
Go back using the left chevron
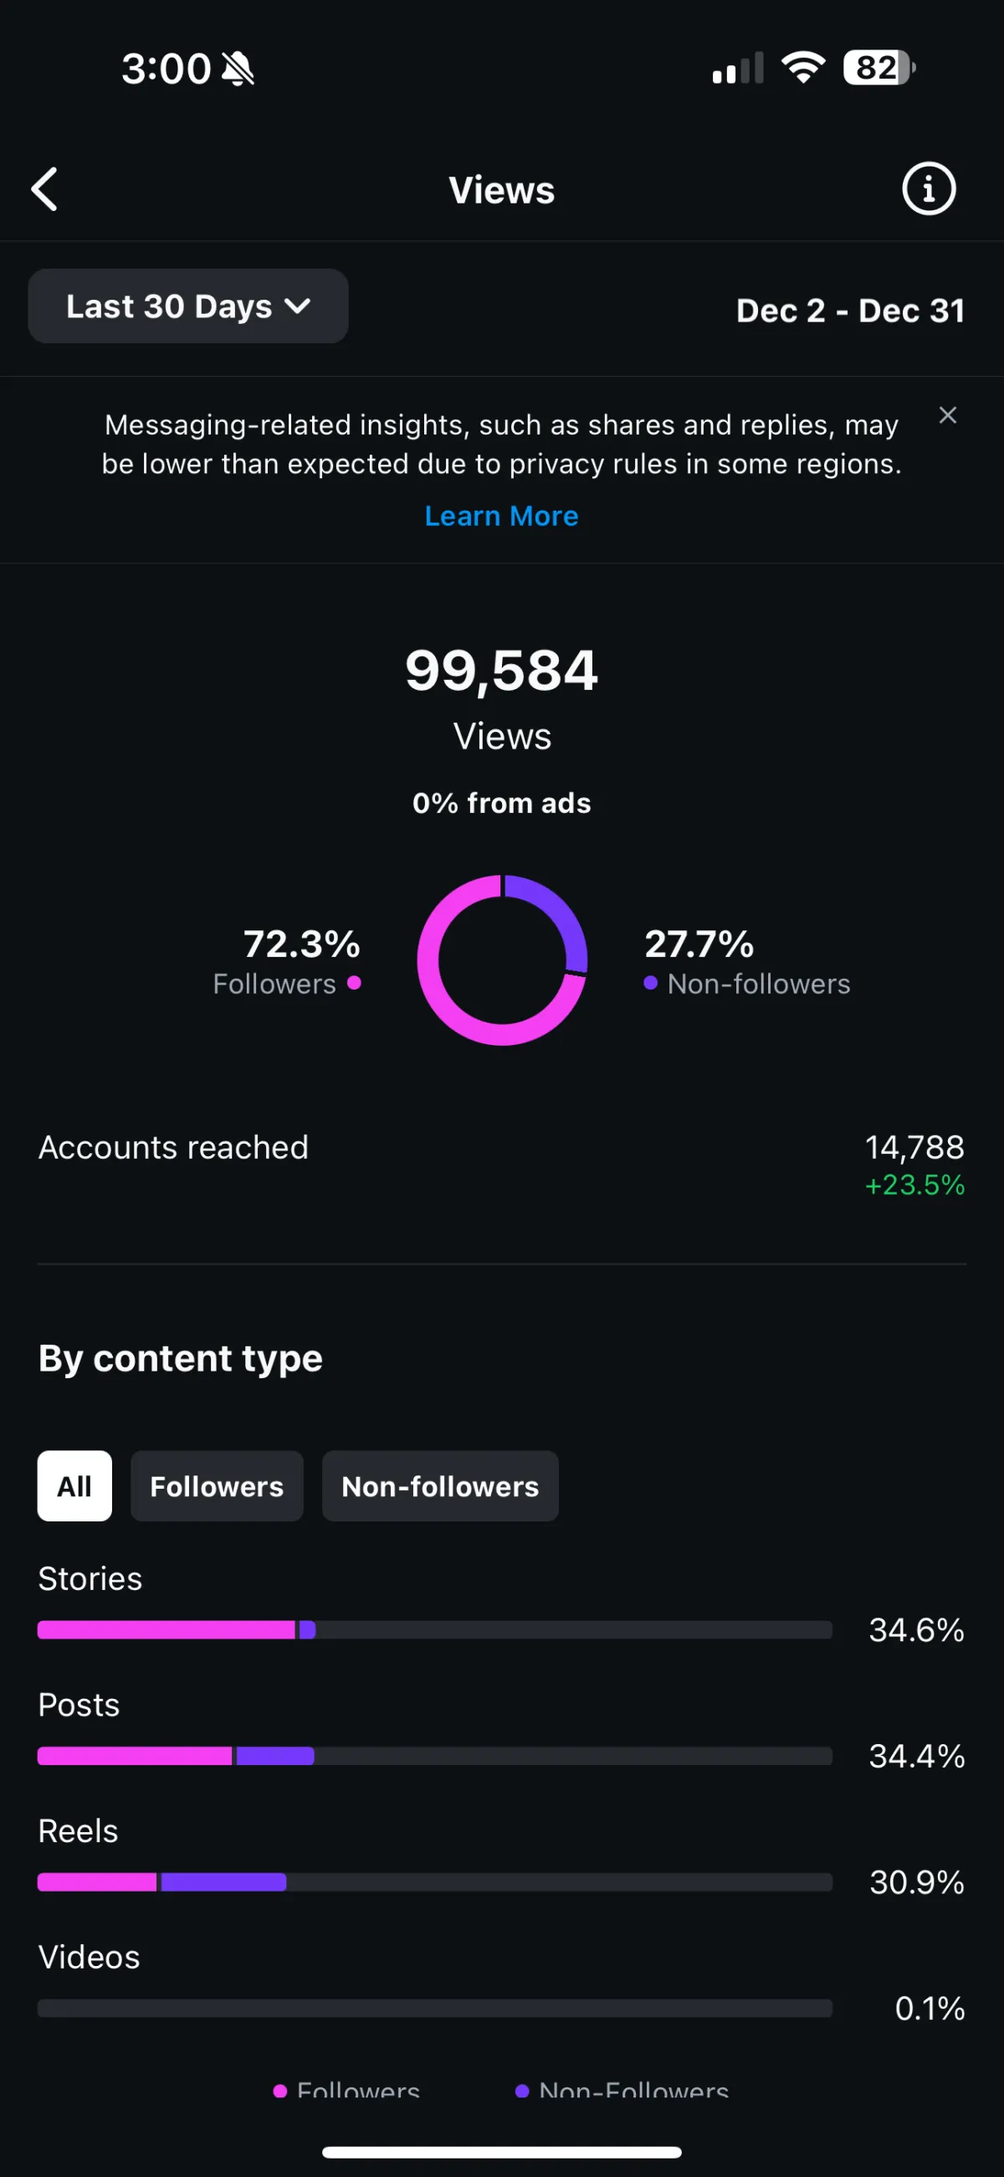(x=44, y=189)
